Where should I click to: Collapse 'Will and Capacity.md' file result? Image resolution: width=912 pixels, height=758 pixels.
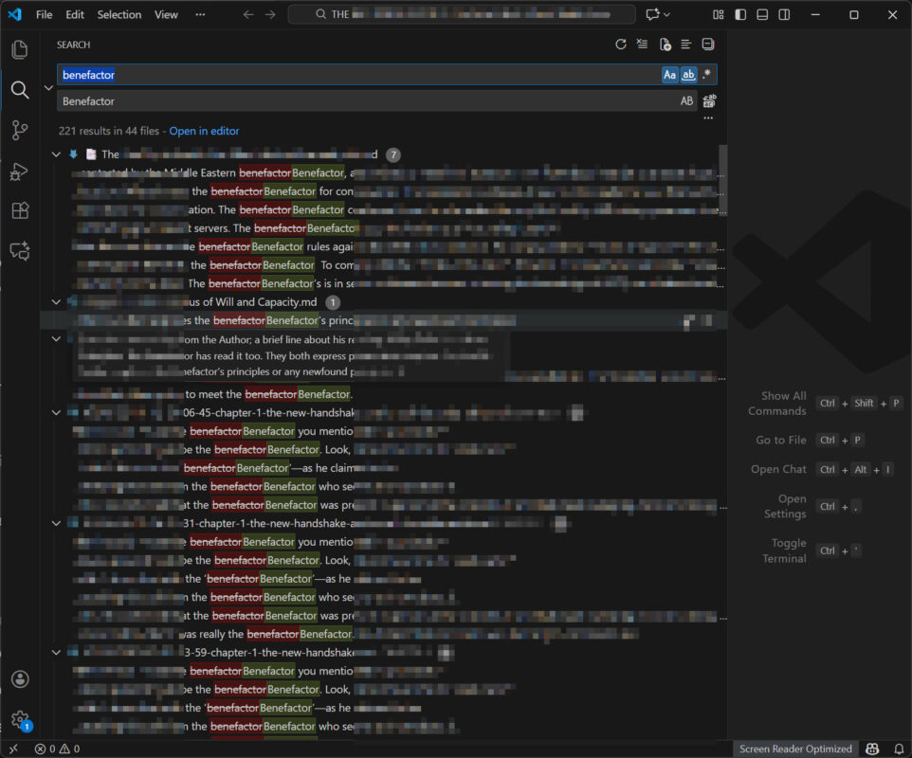(x=56, y=302)
